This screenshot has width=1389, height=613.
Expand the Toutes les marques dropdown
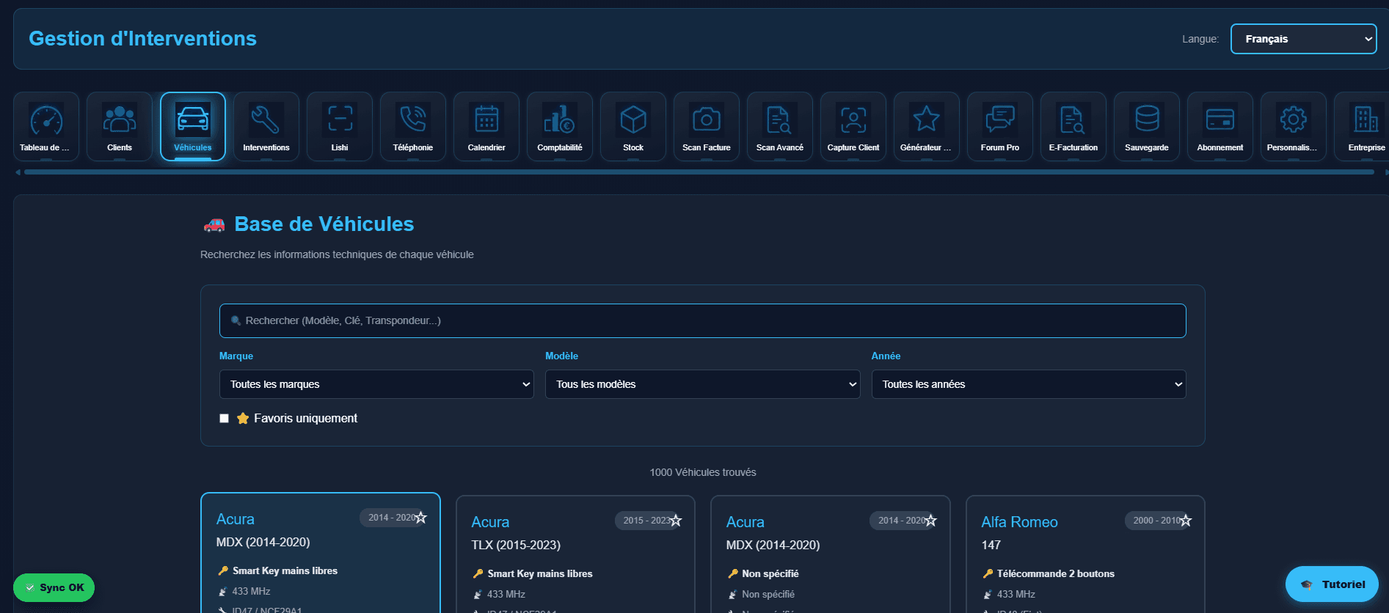376,384
